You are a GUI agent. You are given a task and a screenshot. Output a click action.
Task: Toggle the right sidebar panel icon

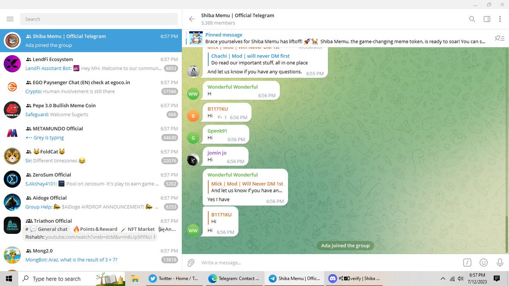coord(487,19)
